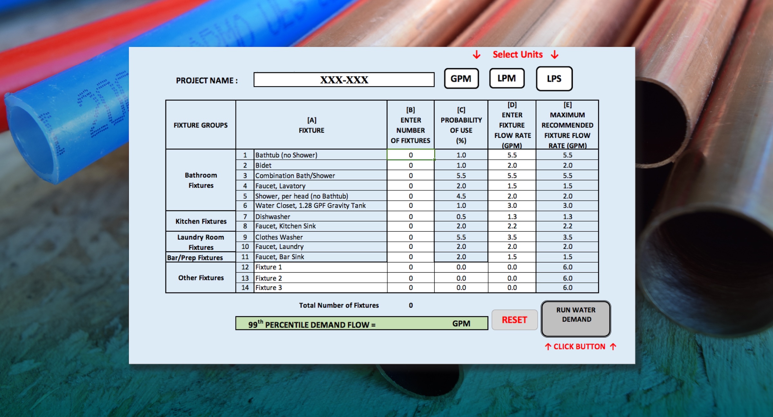Select the Water Closet fixtures count cell
The image size is (773, 417).
click(411, 206)
